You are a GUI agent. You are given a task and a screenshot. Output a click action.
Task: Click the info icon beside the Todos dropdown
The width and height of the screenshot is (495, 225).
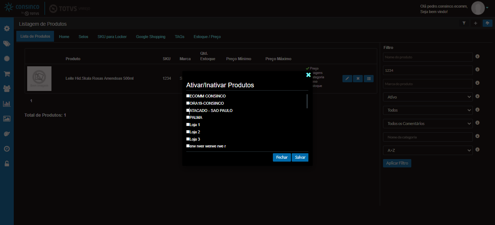pyautogui.click(x=477, y=110)
